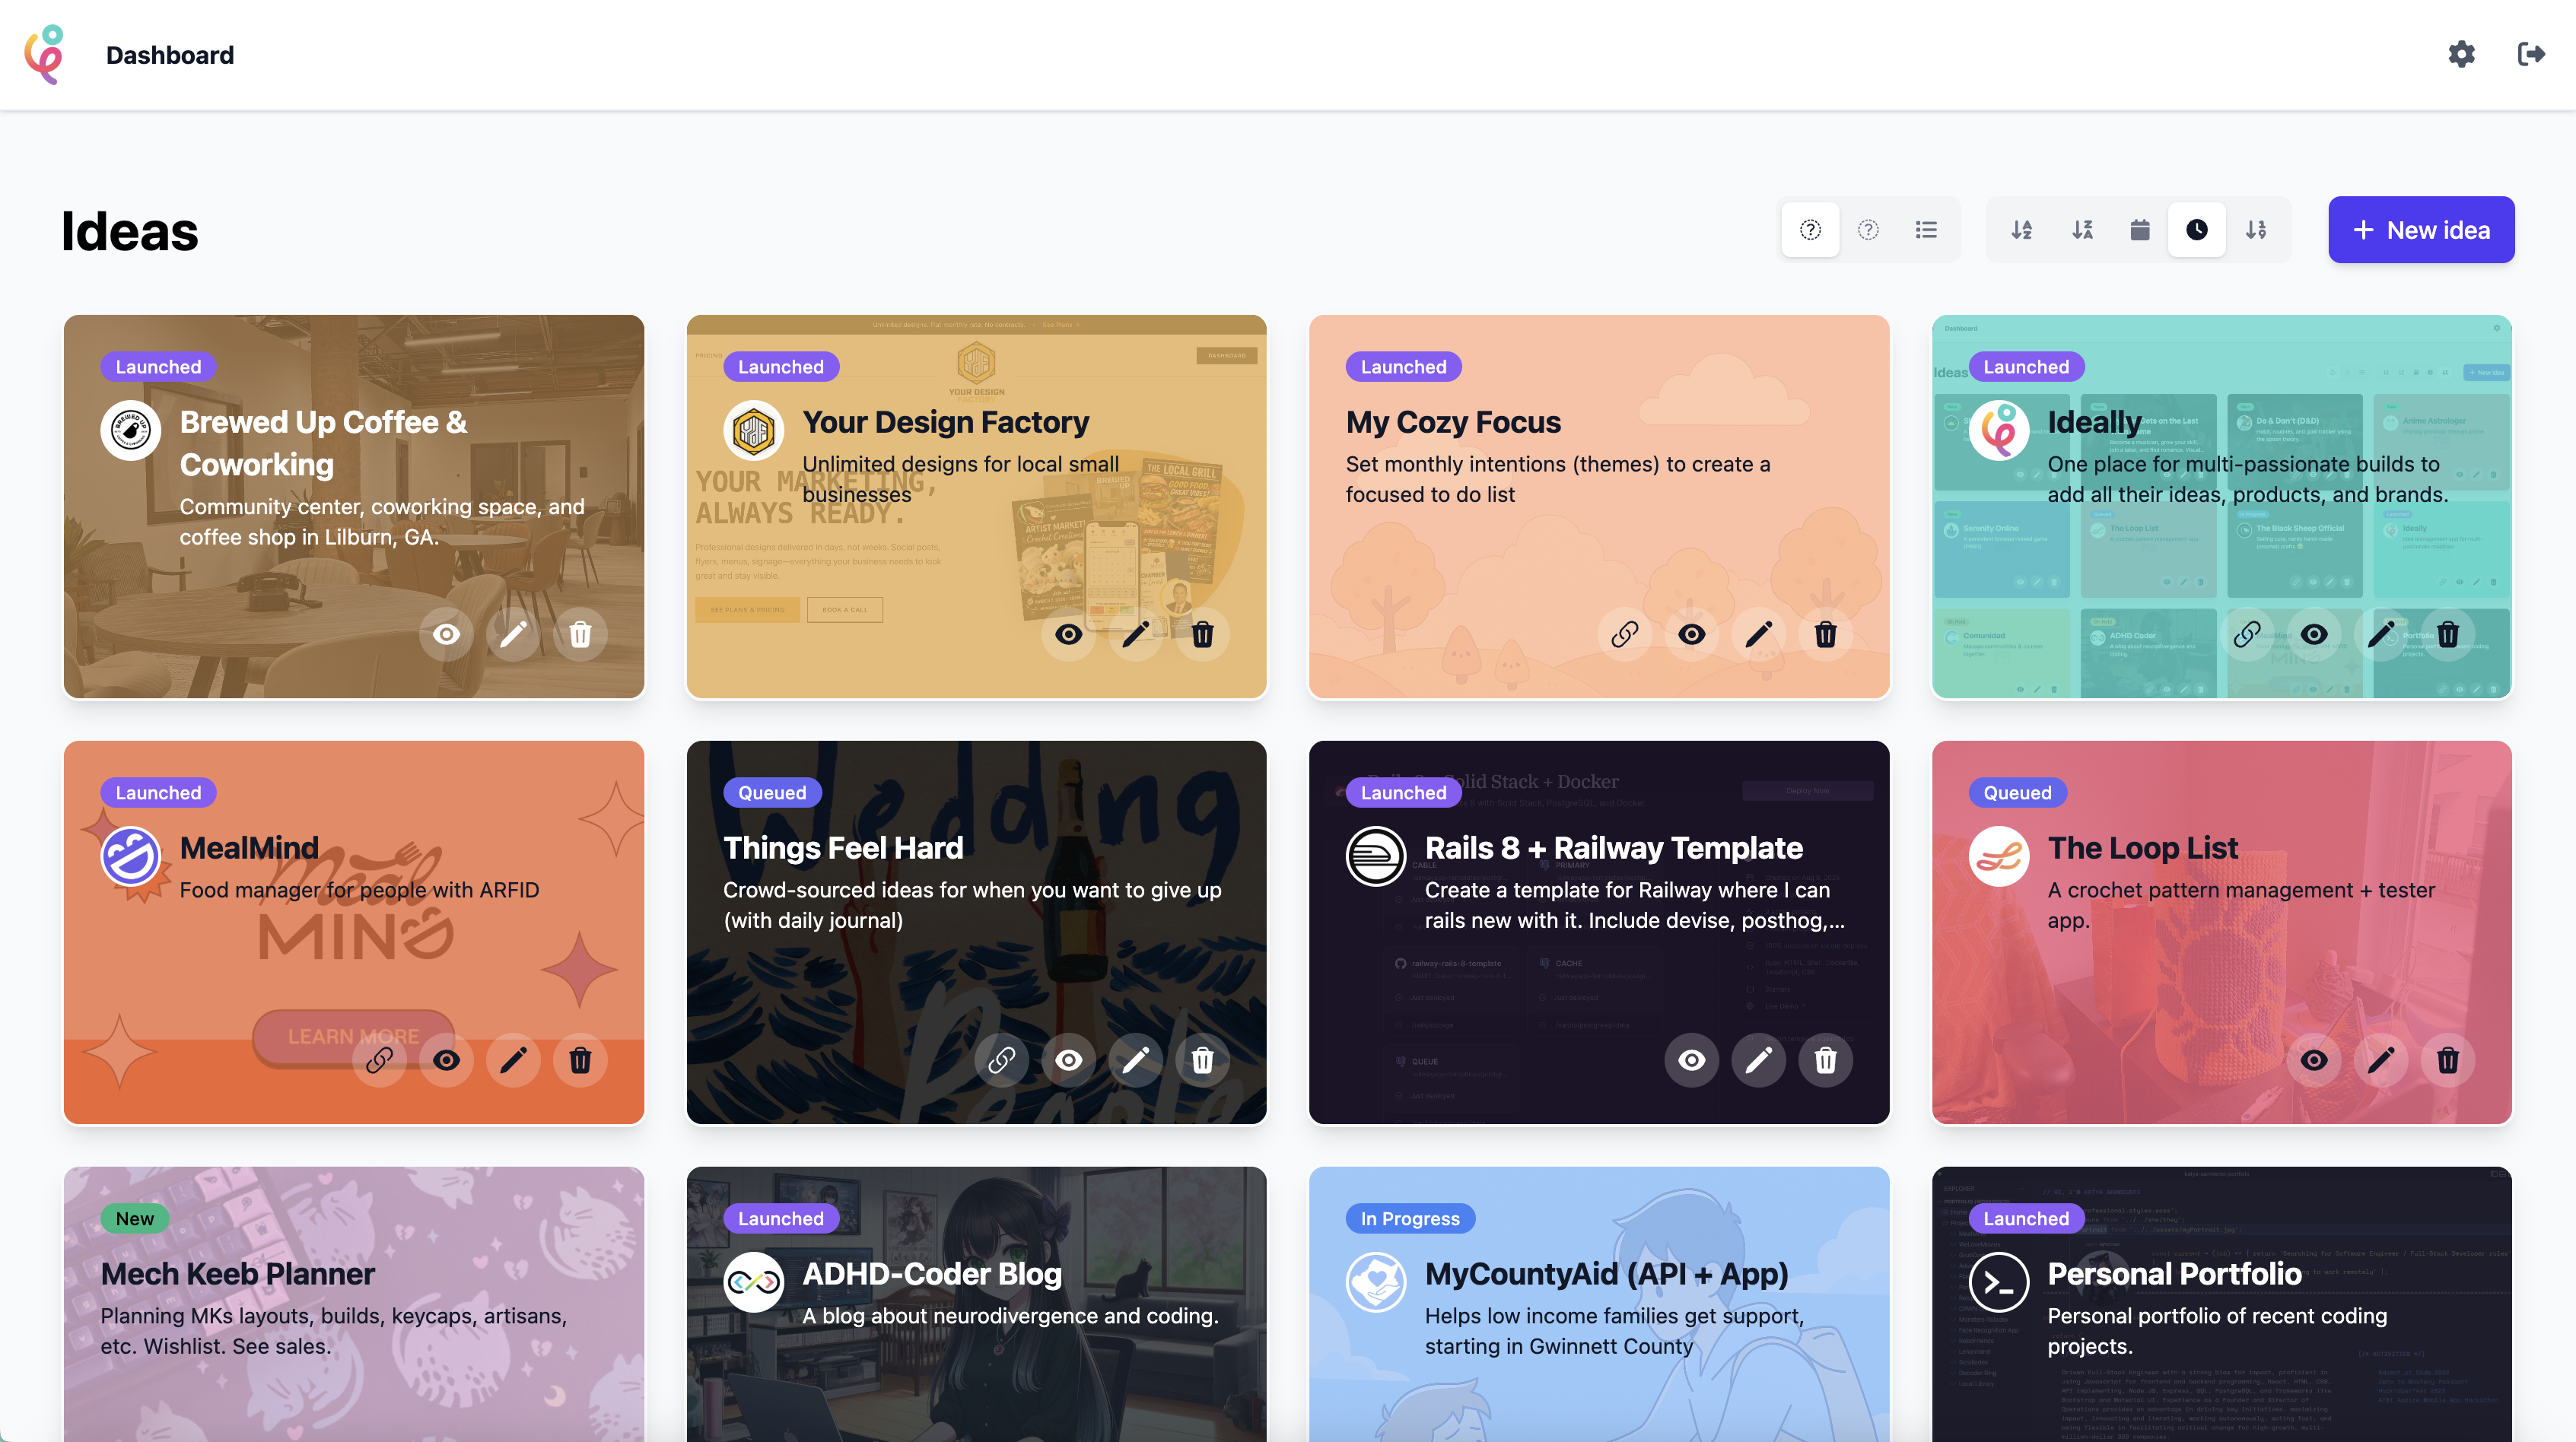This screenshot has height=1442, width=2576.
Task: Click Learn More on the MealMind card
Action: tap(352, 1036)
